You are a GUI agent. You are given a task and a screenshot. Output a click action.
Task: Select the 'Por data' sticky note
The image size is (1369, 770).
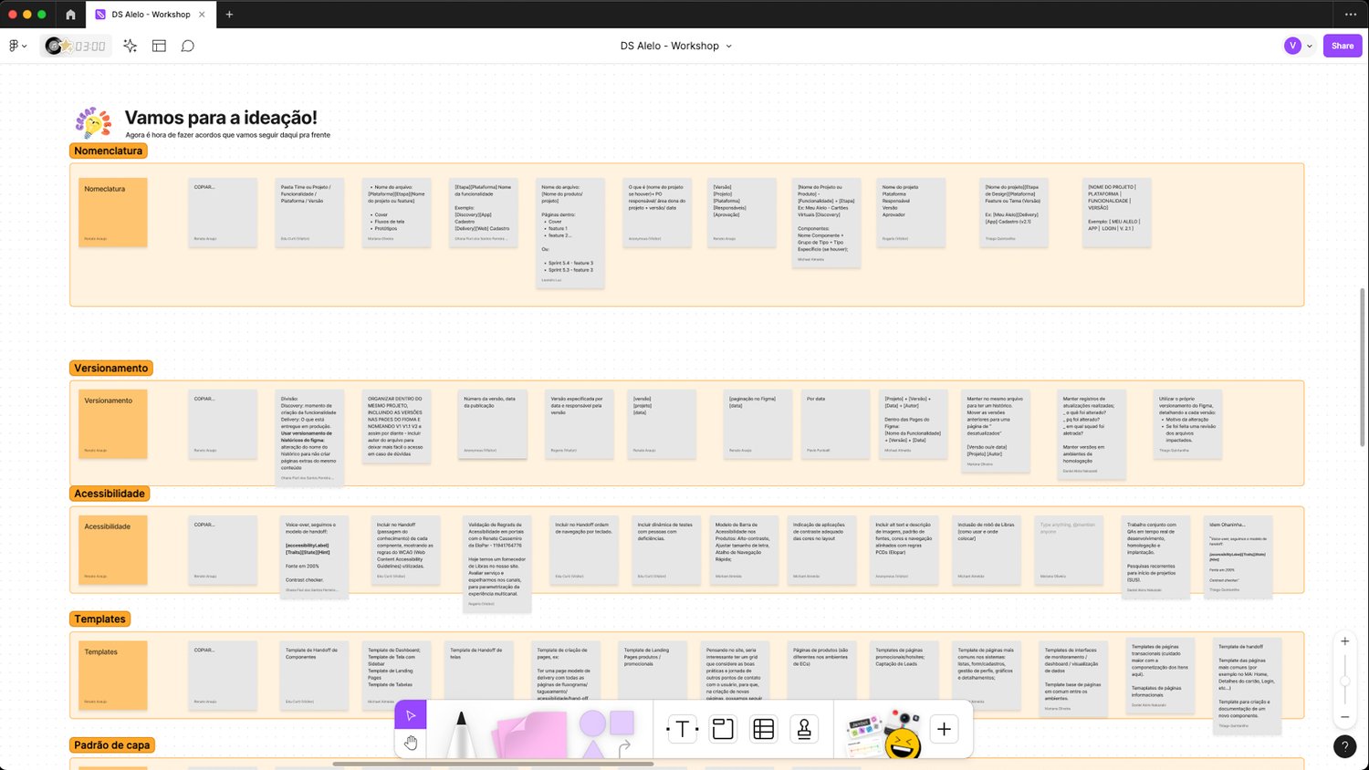click(x=835, y=424)
